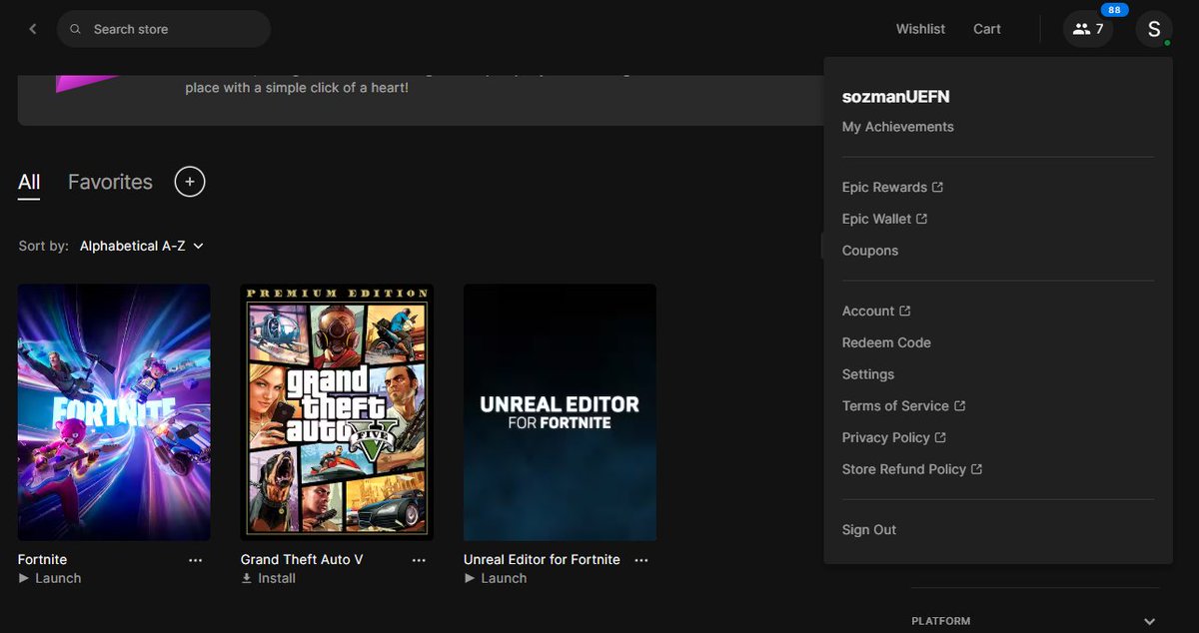This screenshot has height=633, width=1199.
Task: Click the magnifier icon in search bar
Action: coord(76,29)
